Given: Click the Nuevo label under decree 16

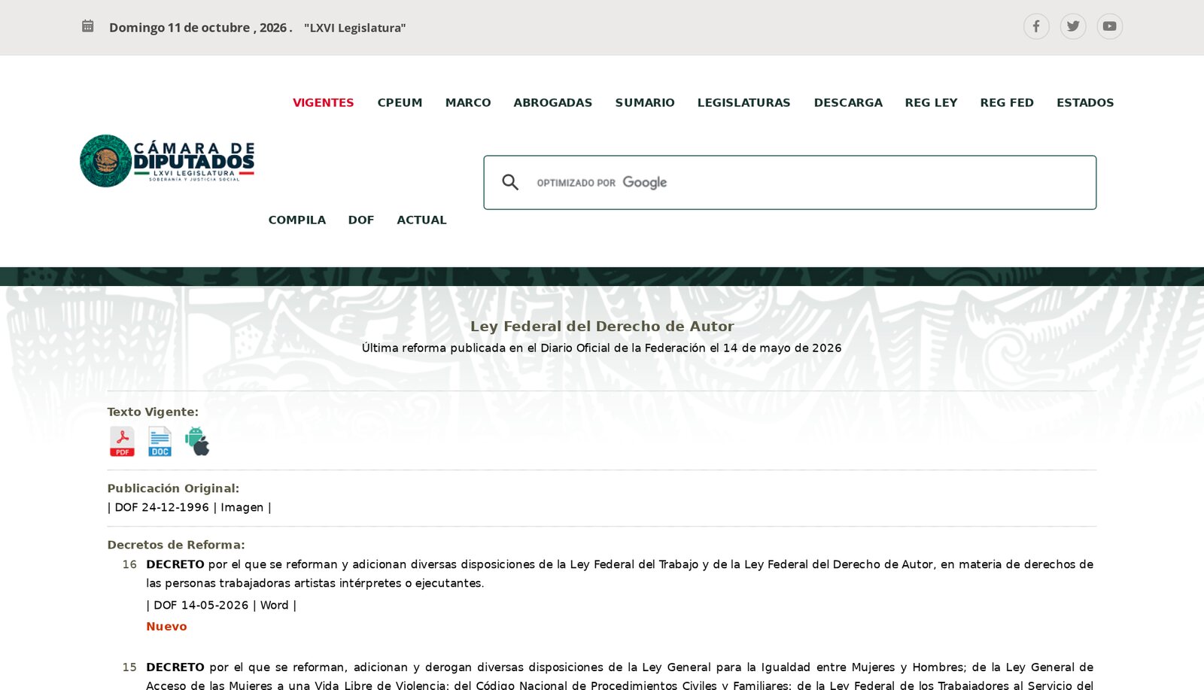Looking at the screenshot, I should pyautogui.click(x=166, y=626).
